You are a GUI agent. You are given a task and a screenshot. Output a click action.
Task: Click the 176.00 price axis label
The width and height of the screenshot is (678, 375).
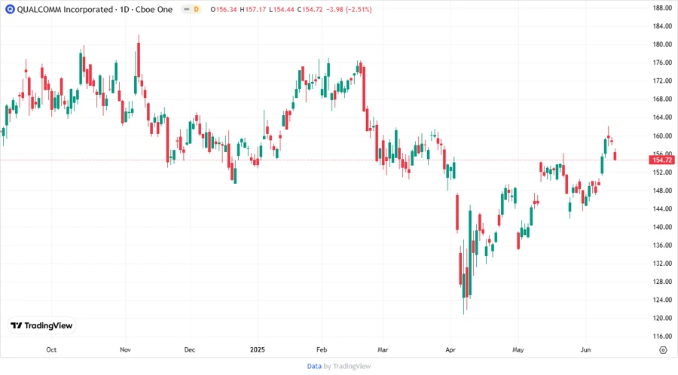point(662,62)
